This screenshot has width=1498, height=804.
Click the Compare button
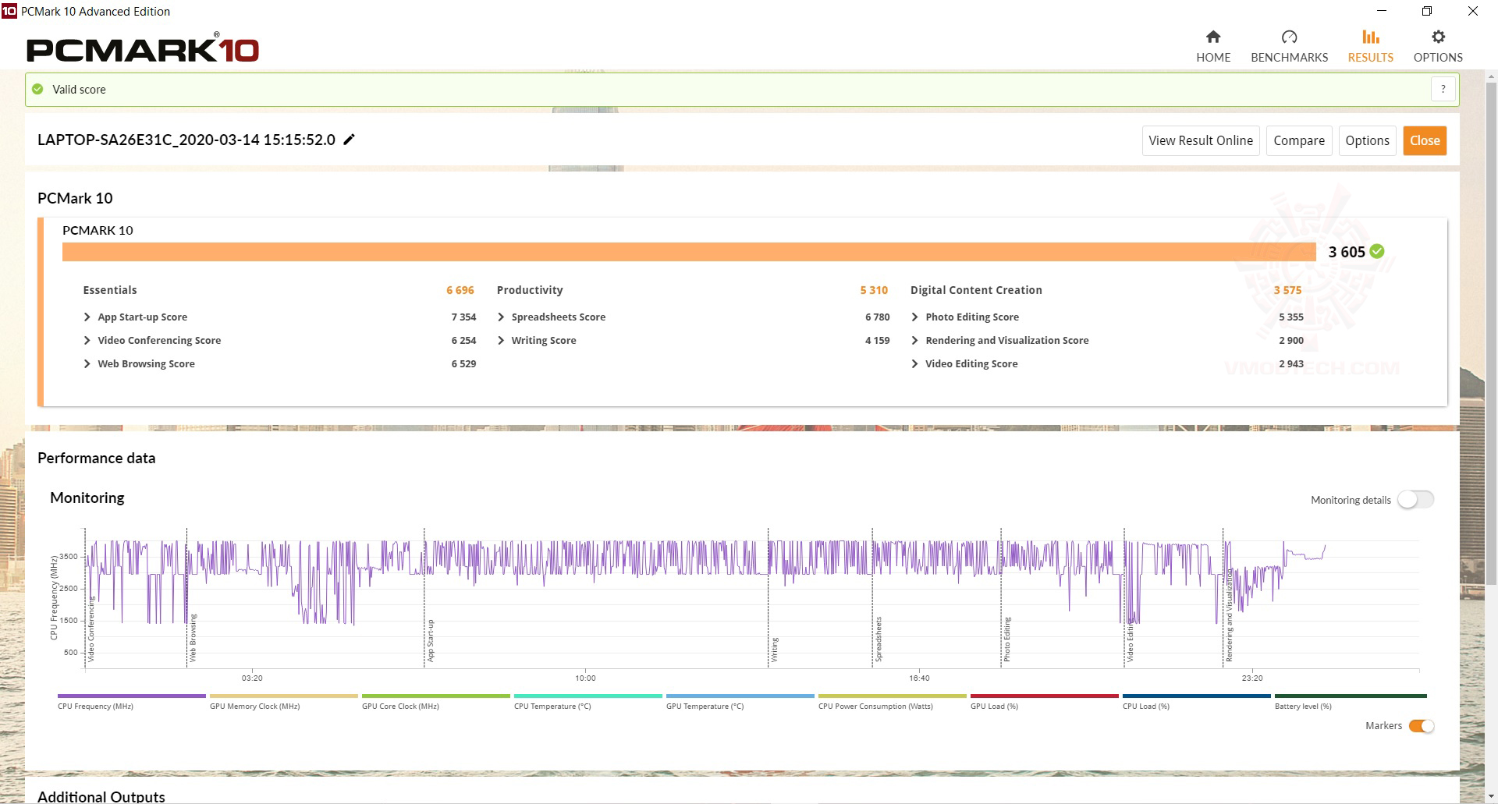[1299, 140]
